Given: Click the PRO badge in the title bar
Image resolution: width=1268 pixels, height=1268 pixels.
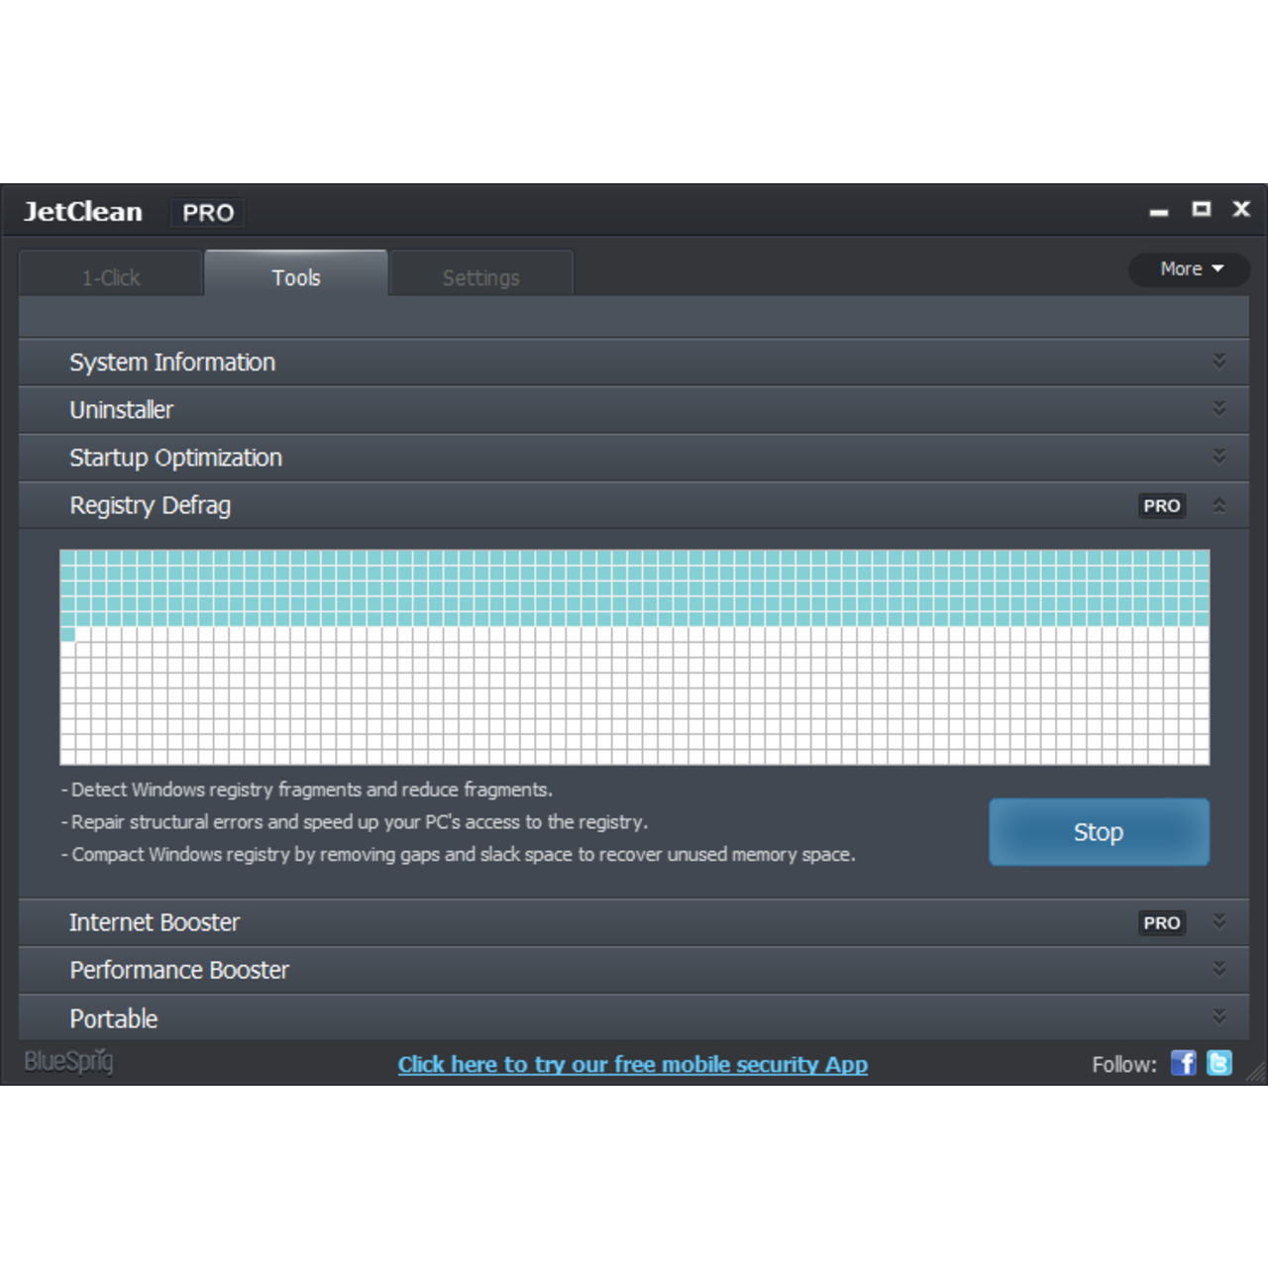Looking at the screenshot, I should pos(207,212).
